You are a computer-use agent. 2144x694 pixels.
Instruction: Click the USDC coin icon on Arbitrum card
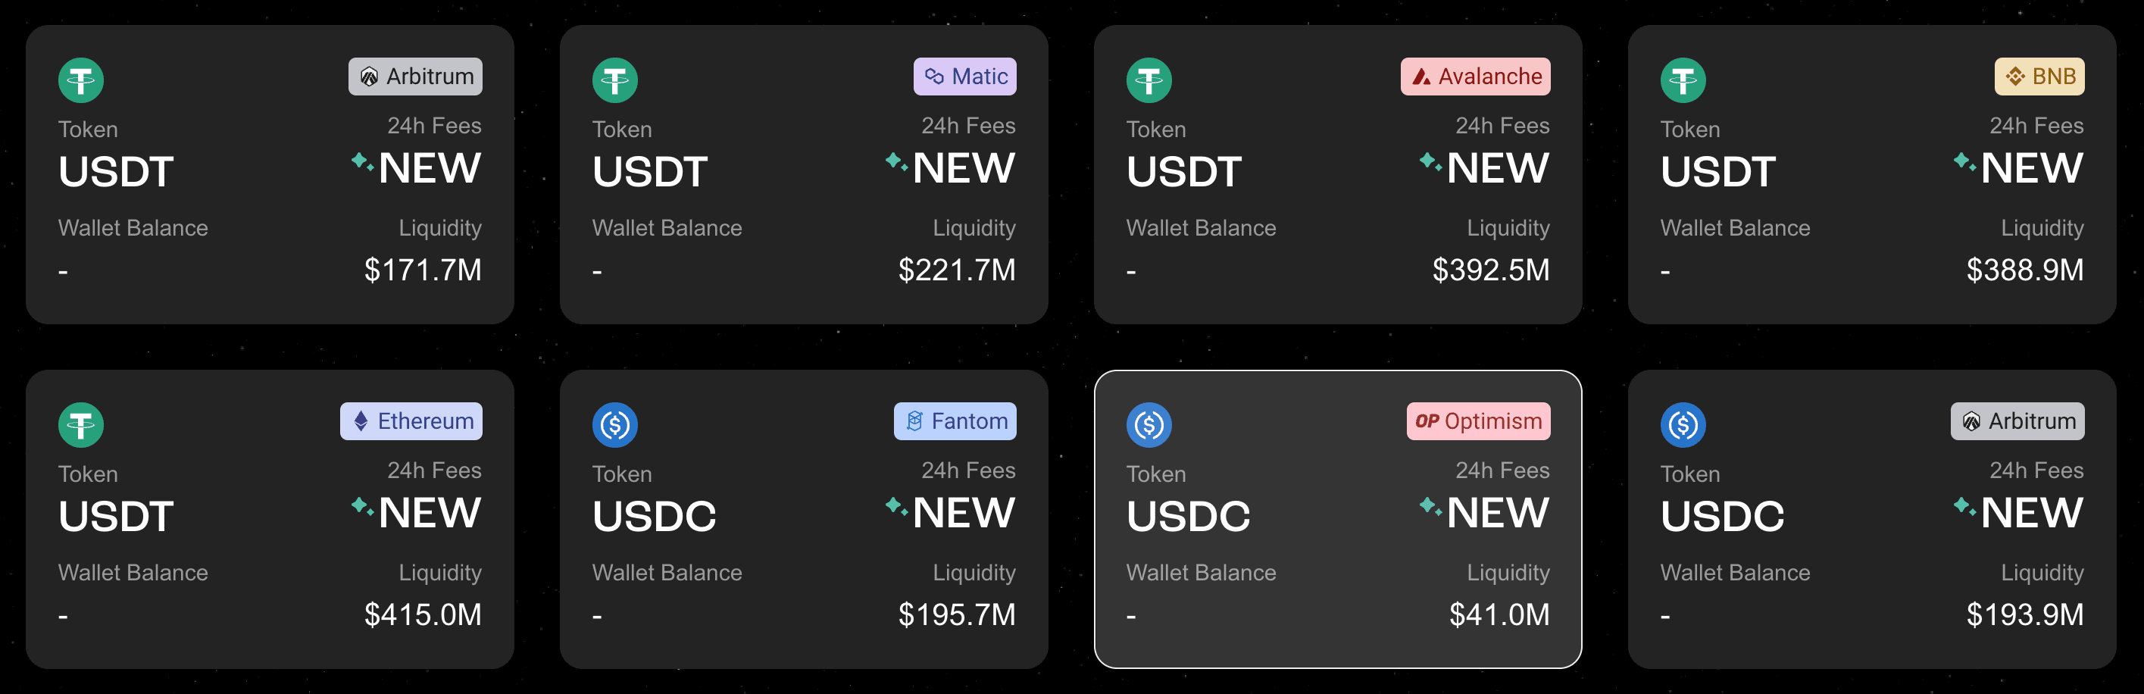click(x=1683, y=424)
